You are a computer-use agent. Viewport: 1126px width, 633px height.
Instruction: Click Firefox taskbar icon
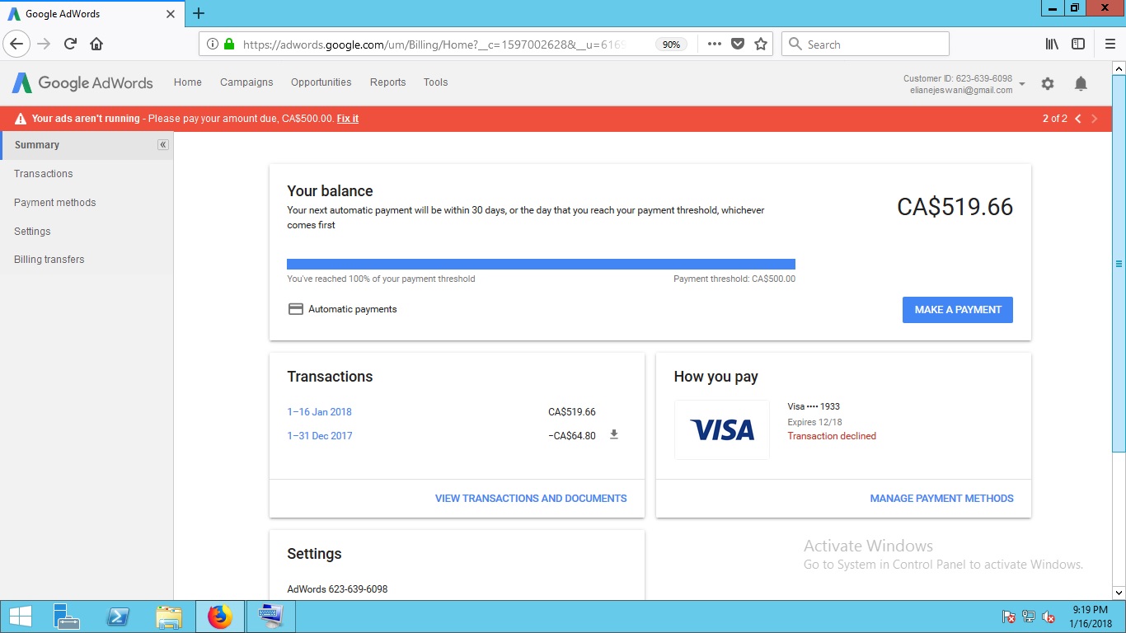[x=220, y=617]
